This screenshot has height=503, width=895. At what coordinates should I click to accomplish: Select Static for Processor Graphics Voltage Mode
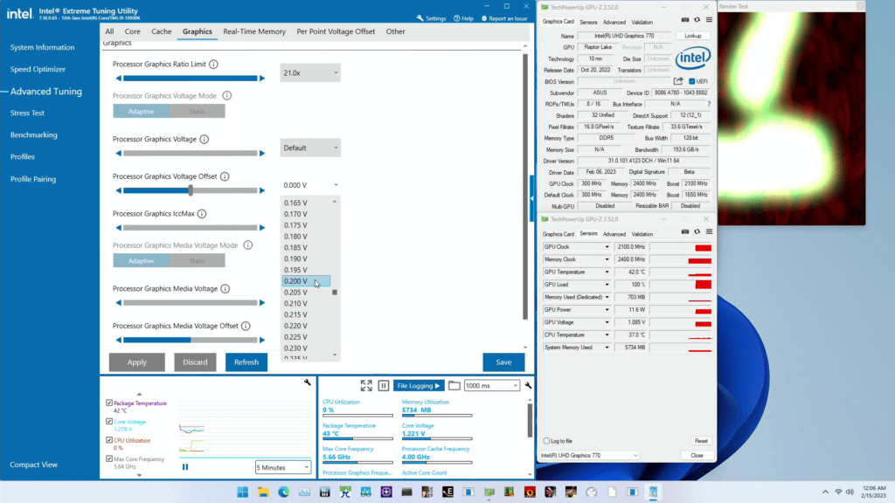197,111
